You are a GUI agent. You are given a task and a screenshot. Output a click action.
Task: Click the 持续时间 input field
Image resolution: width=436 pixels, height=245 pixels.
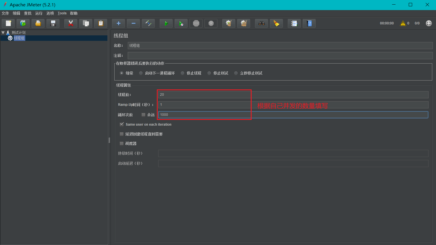click(293, 153)
